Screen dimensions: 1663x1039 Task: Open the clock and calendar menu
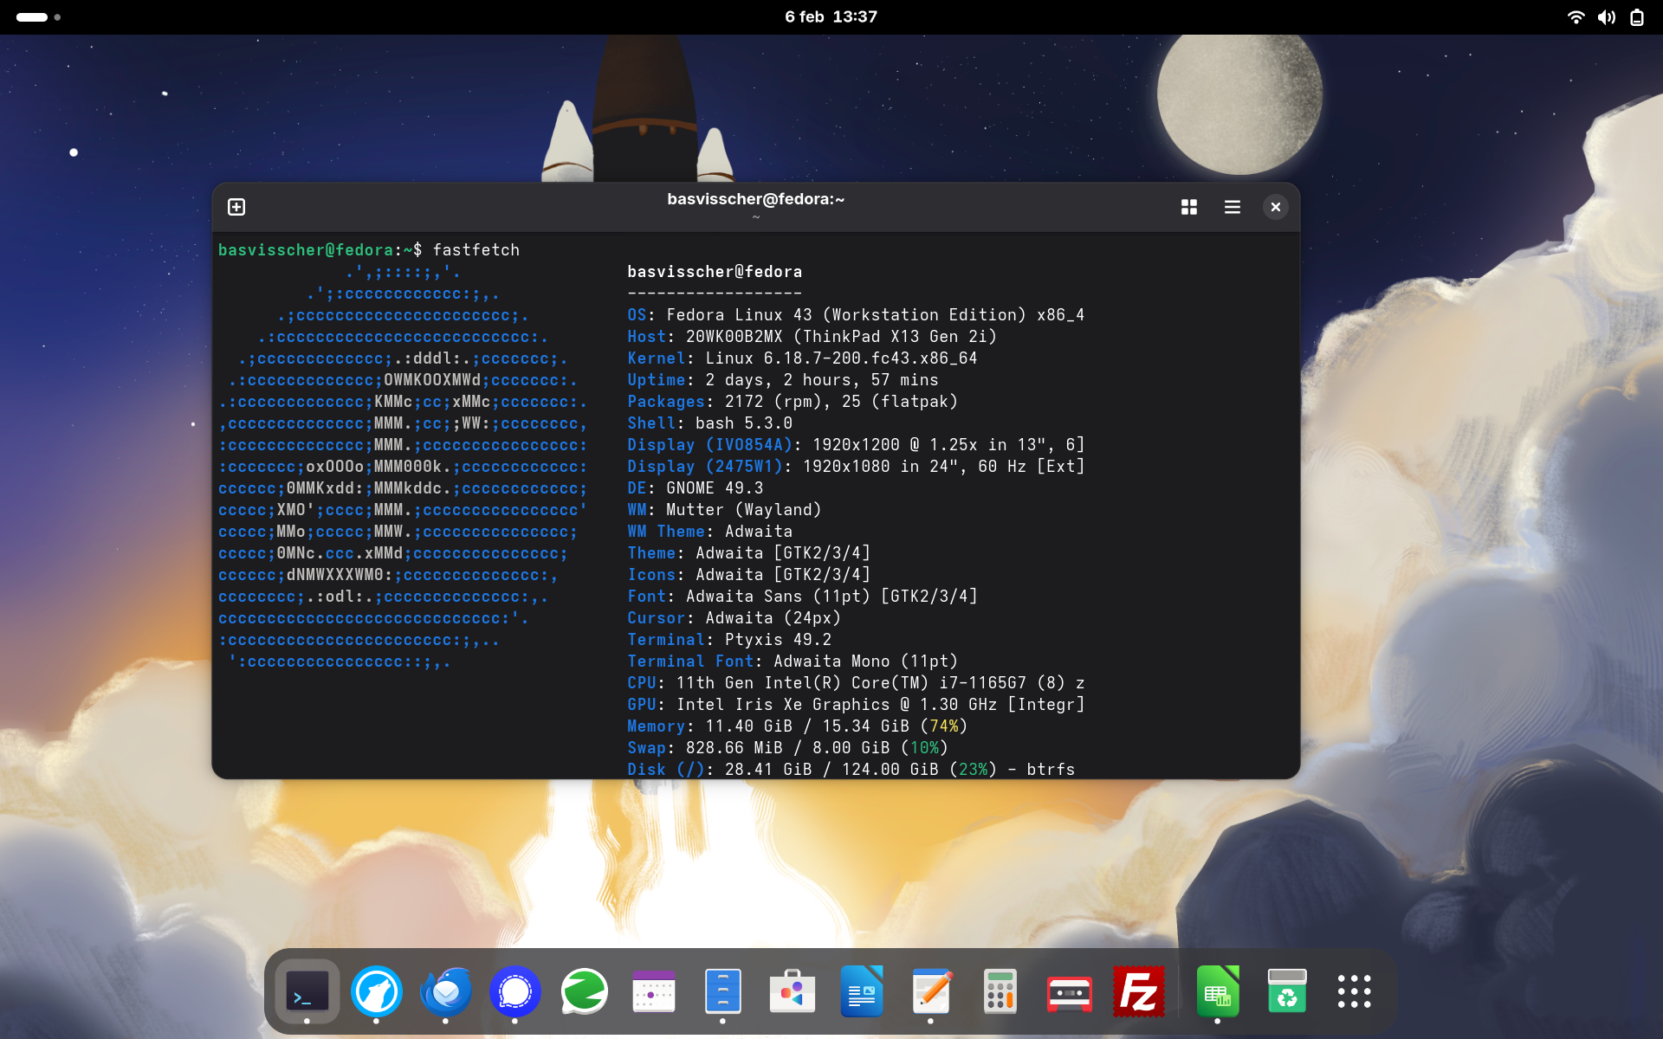pos(831,16)
